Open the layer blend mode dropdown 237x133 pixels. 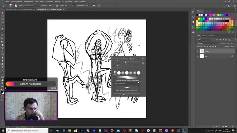207,43
